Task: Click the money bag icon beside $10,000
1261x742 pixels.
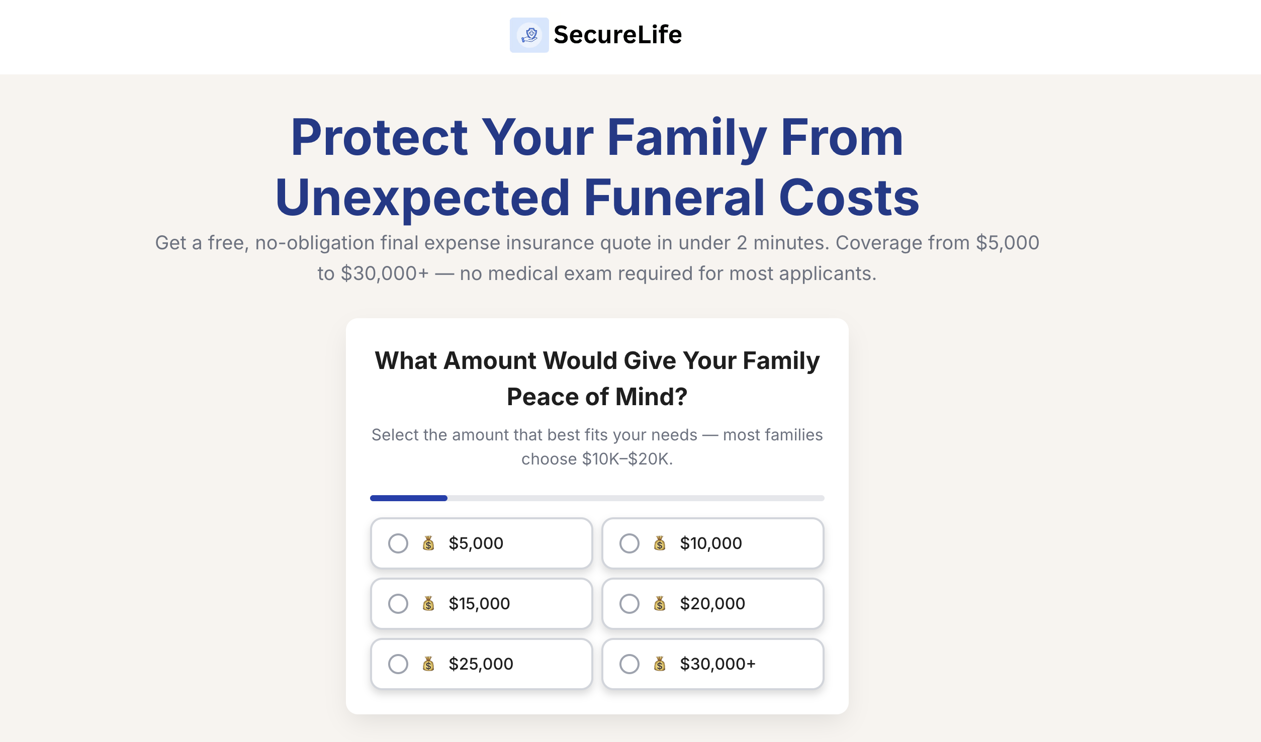Action: (x=660, y=543)
